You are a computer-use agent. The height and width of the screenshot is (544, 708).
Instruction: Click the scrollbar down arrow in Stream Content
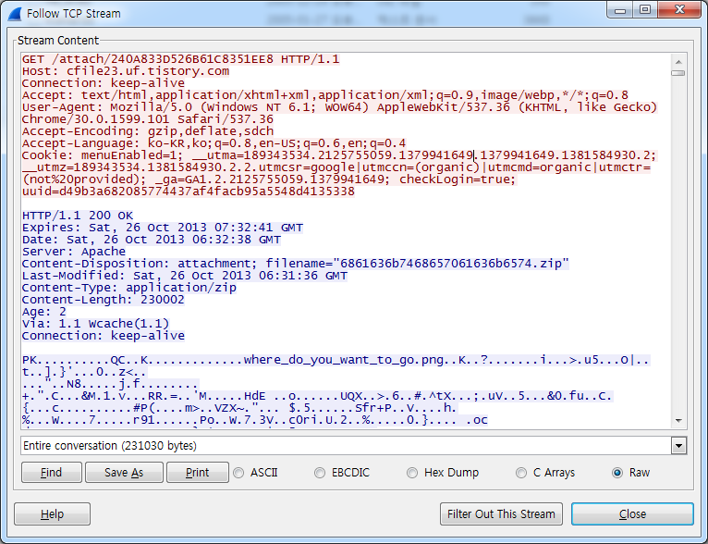(678, 422)
